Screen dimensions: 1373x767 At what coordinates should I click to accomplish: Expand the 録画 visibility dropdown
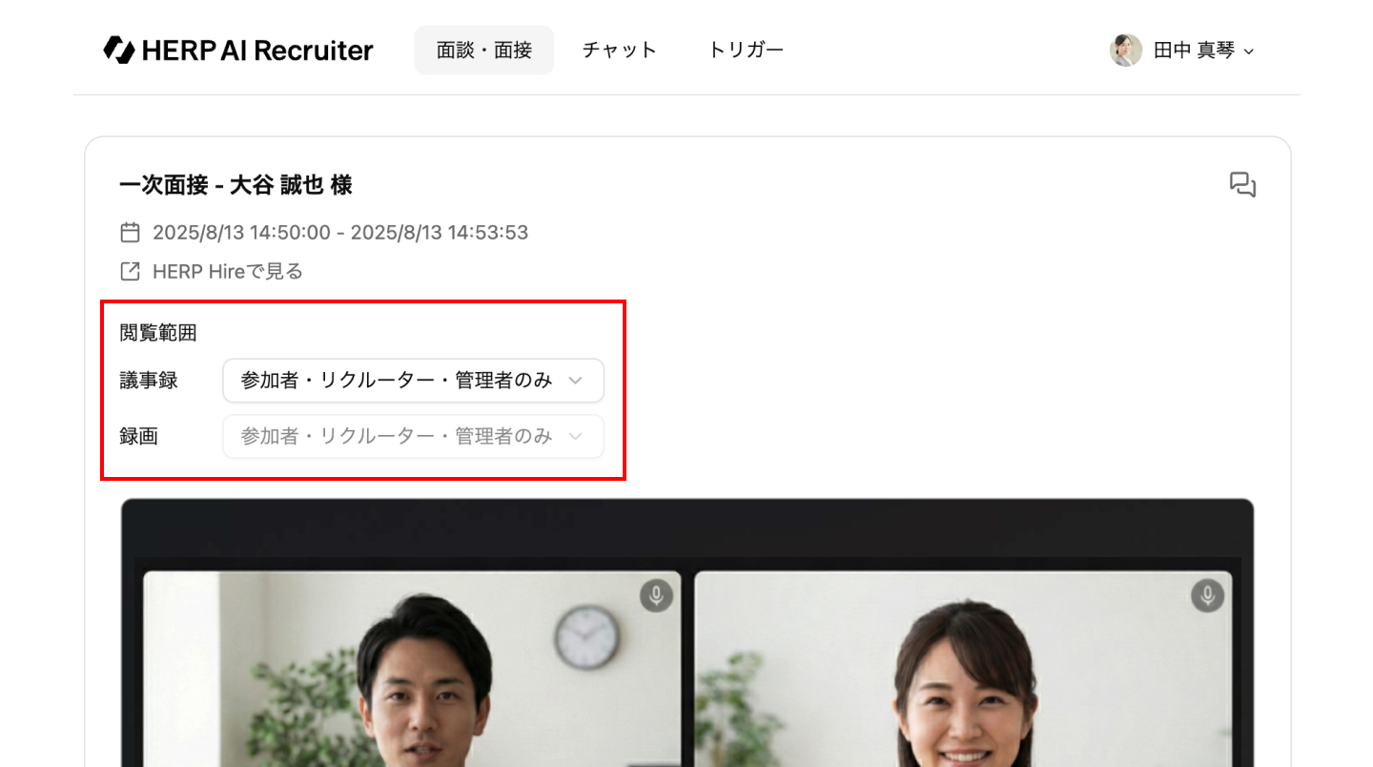tap(413, 436)
